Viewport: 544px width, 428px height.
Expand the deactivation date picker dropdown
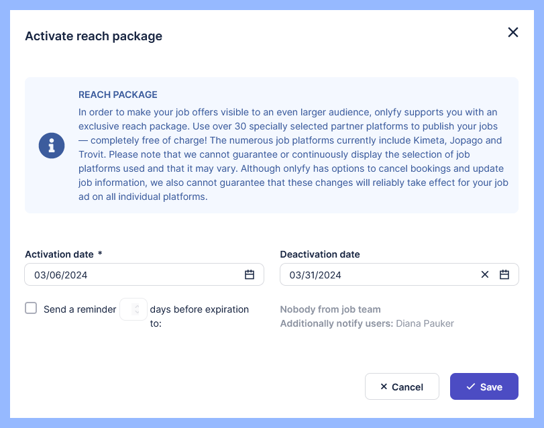(x=504, y=274)
